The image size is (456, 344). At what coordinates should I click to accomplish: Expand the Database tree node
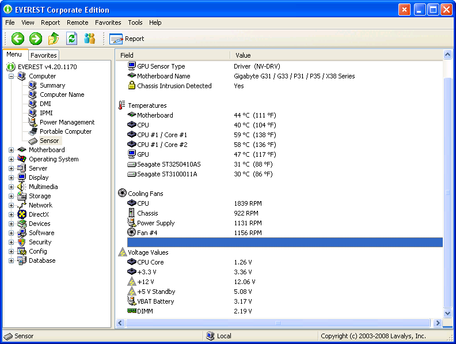click(11, 261)
